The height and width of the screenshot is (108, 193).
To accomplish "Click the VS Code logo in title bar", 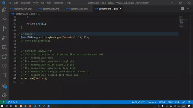I will pyautogui.click(x=3, y=3).
